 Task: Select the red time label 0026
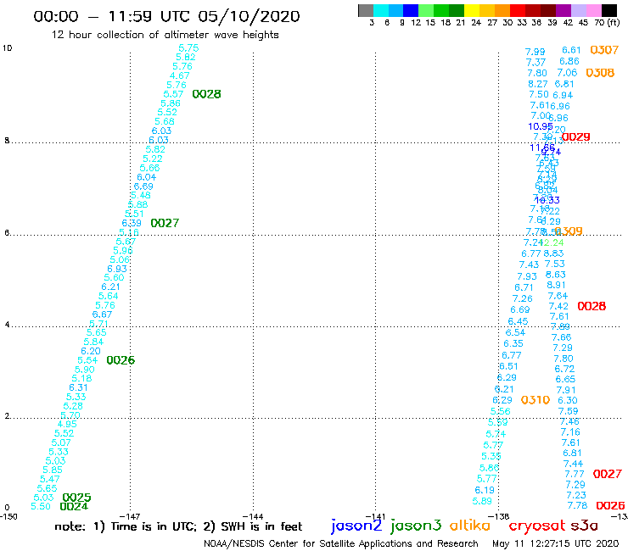point(610,506)
